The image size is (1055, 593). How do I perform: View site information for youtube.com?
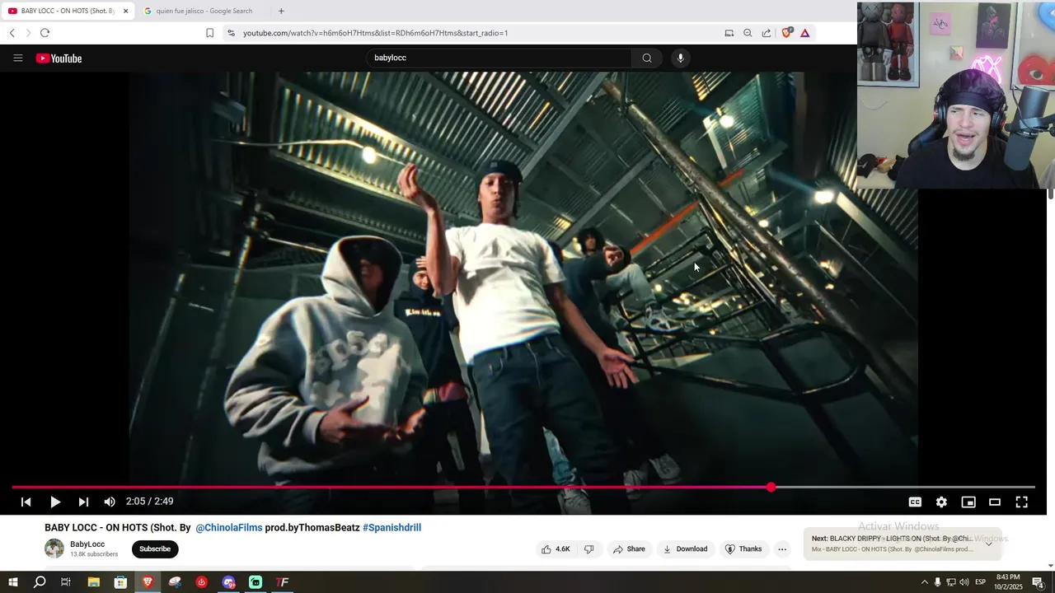(x=231, y=33)
